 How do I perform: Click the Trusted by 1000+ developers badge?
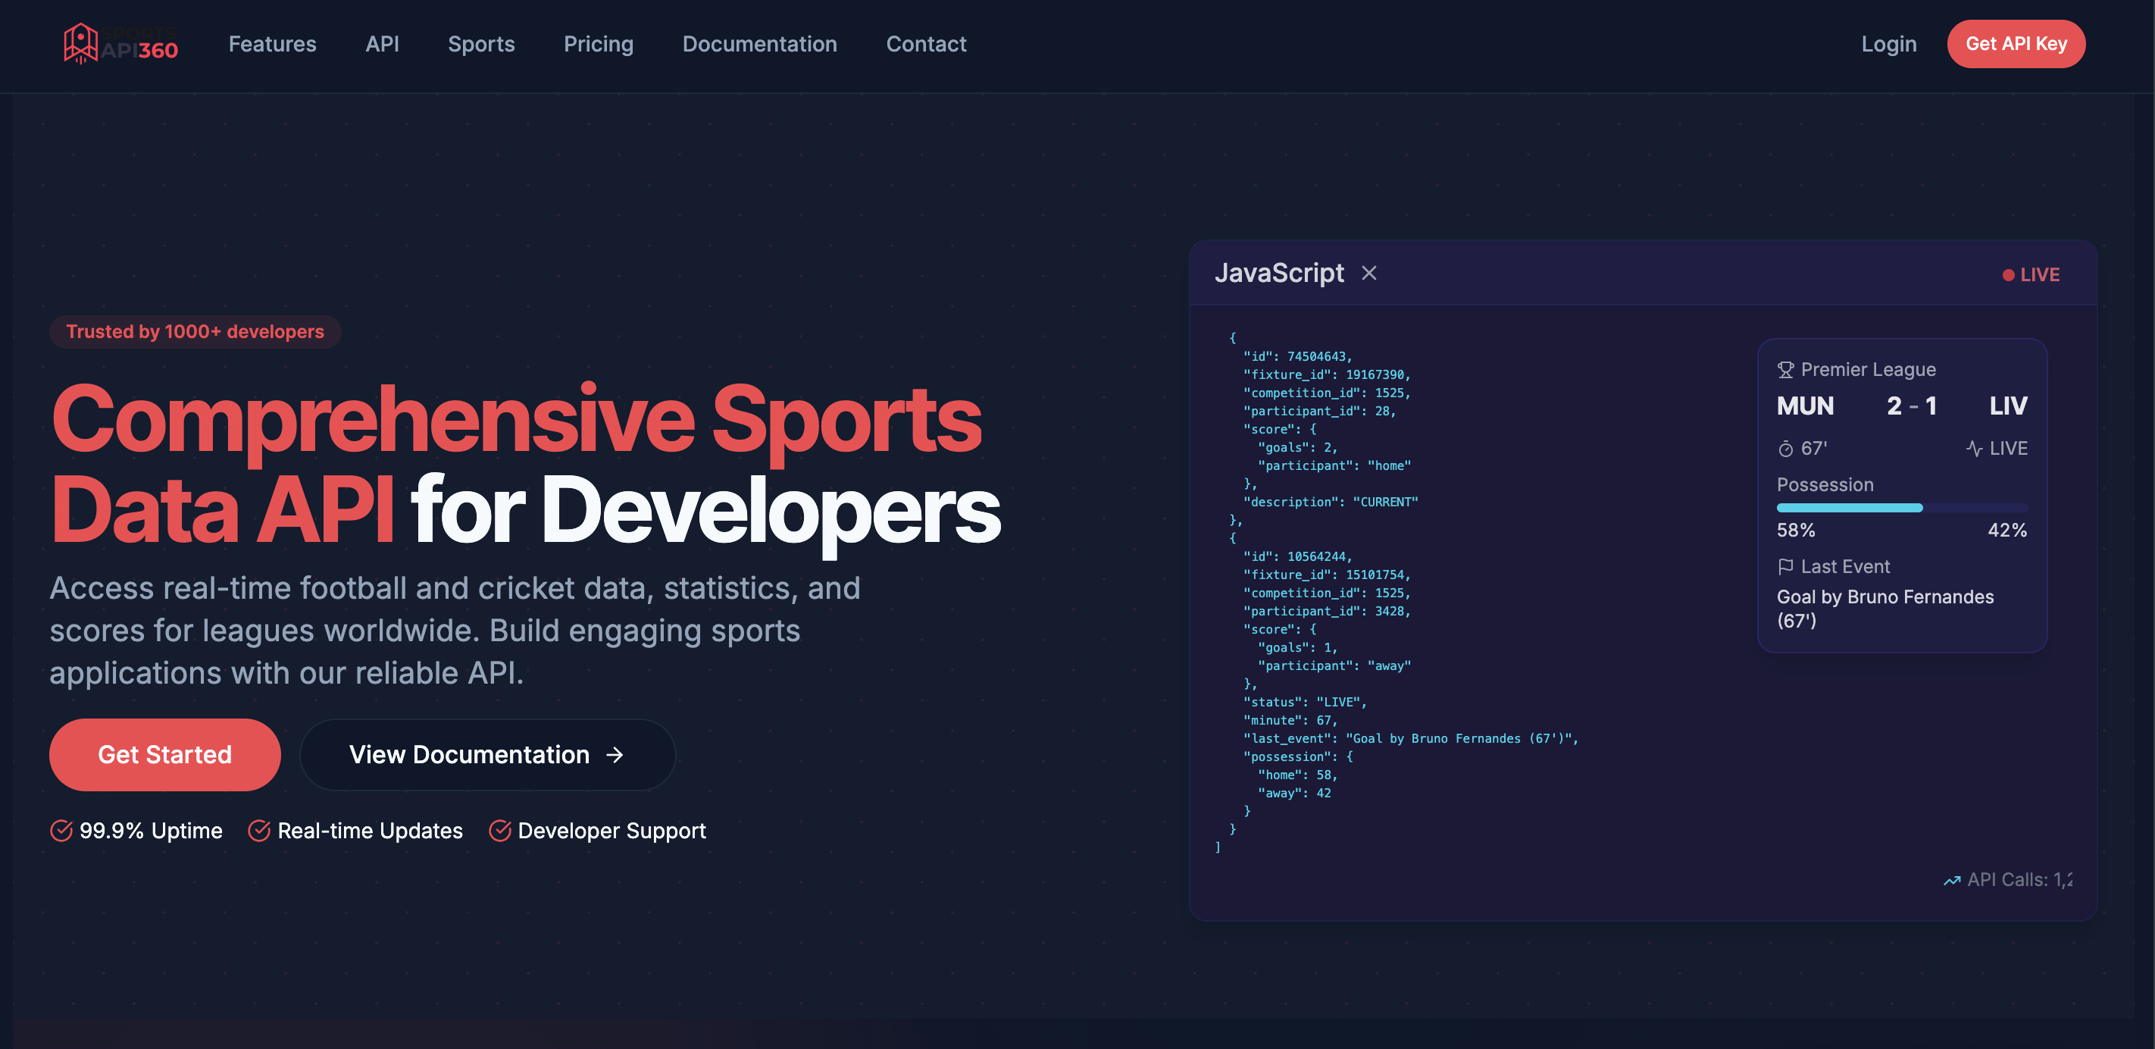195,331
